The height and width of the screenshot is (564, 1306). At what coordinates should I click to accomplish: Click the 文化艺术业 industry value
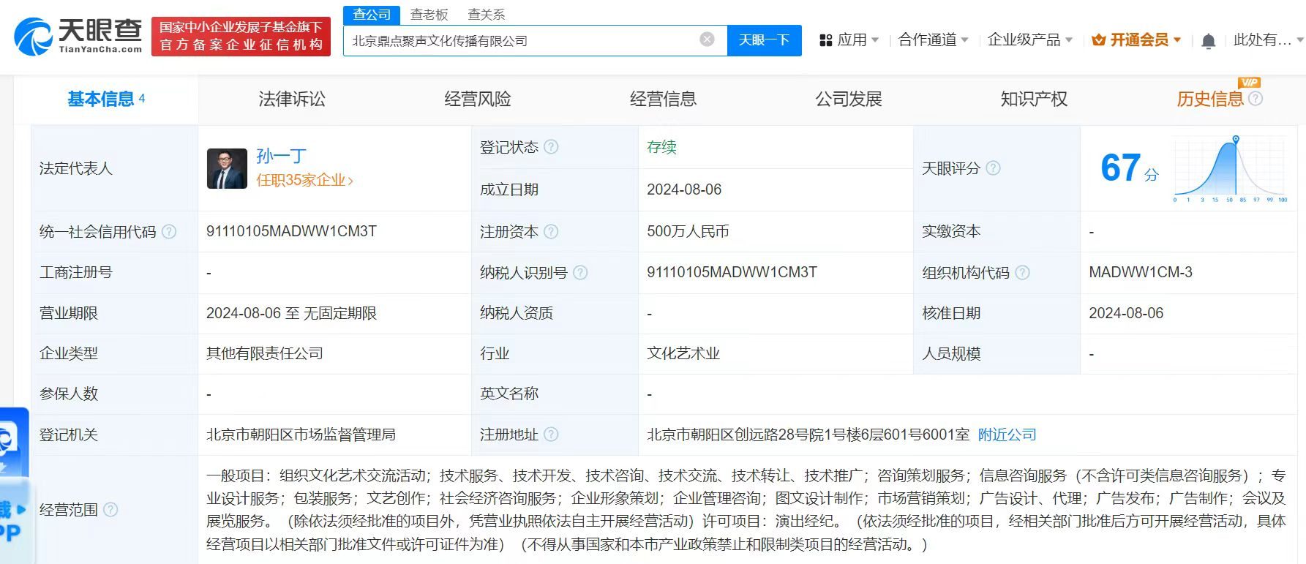point(683,353)
